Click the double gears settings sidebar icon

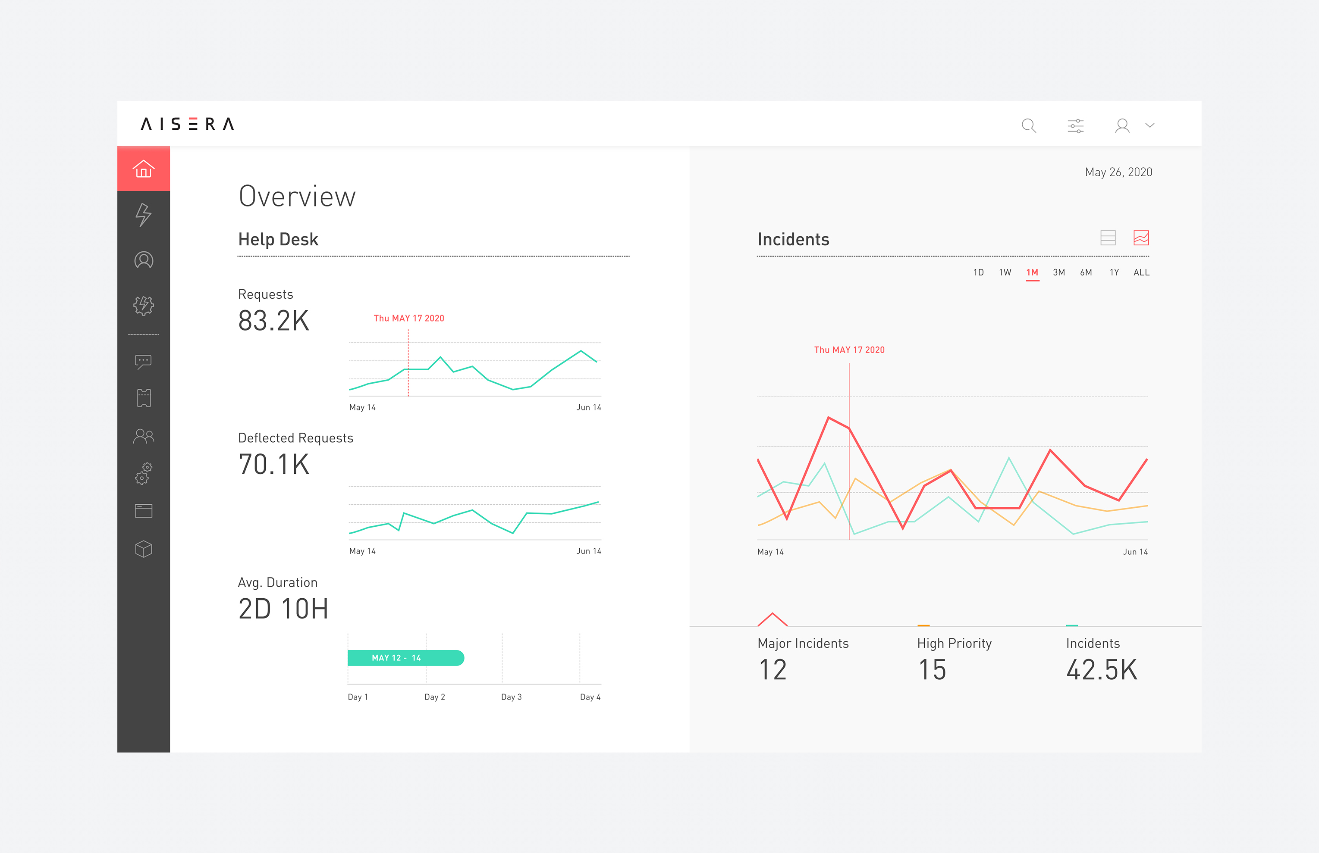144,474
